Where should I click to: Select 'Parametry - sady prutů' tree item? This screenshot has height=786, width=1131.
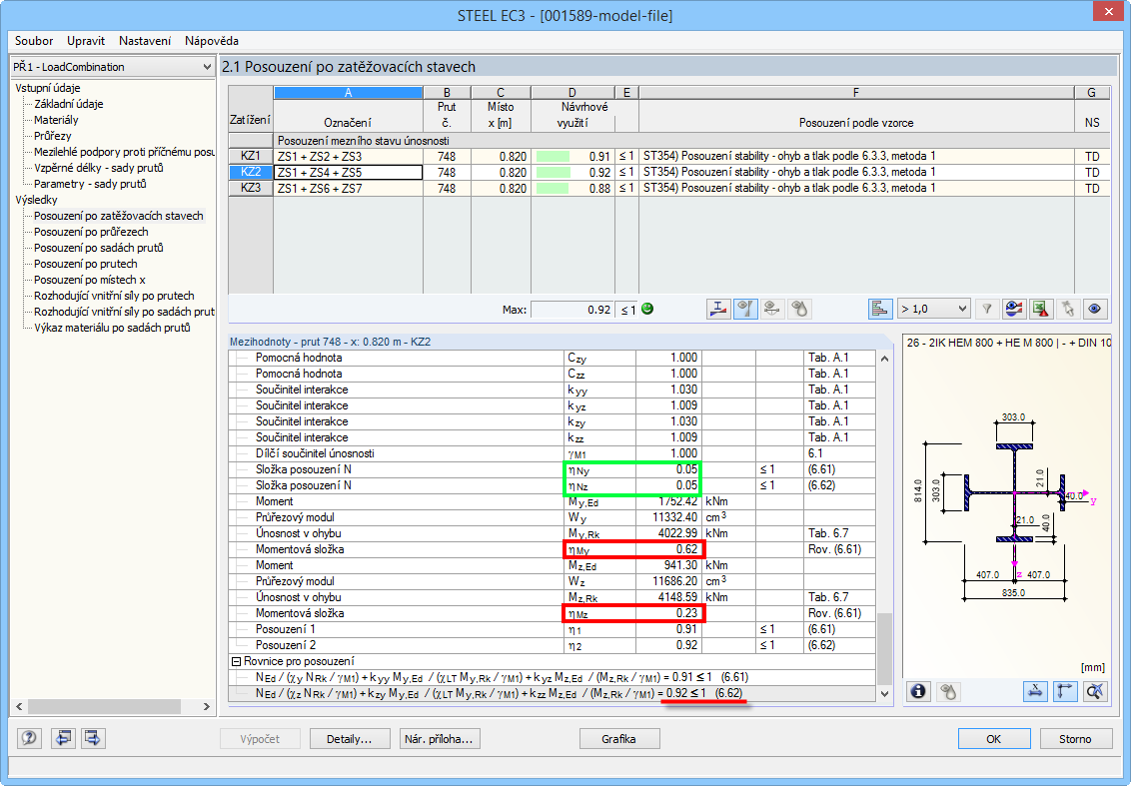pyautogui.click(x=90, y=184)
